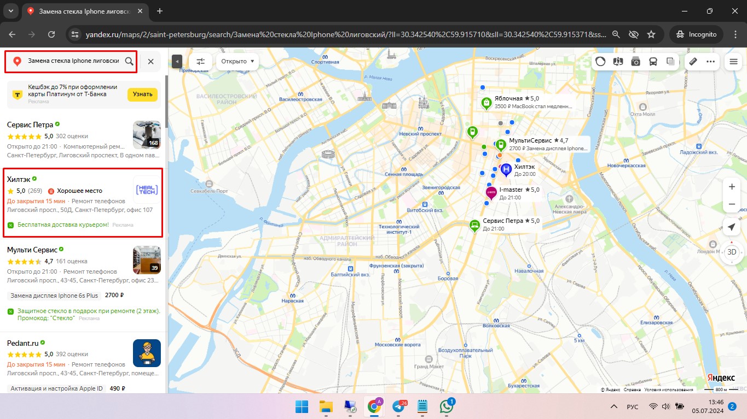Open the Notepad app on the taskbar
This screenshot has height=419, width=747.
coord(422,406)
